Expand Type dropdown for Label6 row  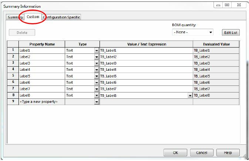tap(97, 83)
